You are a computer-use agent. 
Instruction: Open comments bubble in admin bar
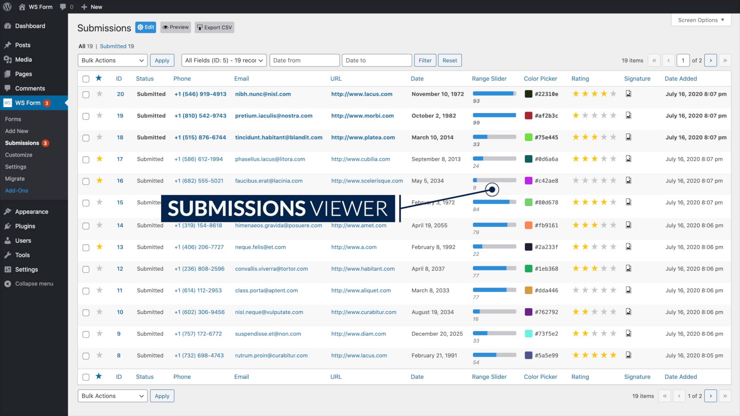click(x=63, y=7)
